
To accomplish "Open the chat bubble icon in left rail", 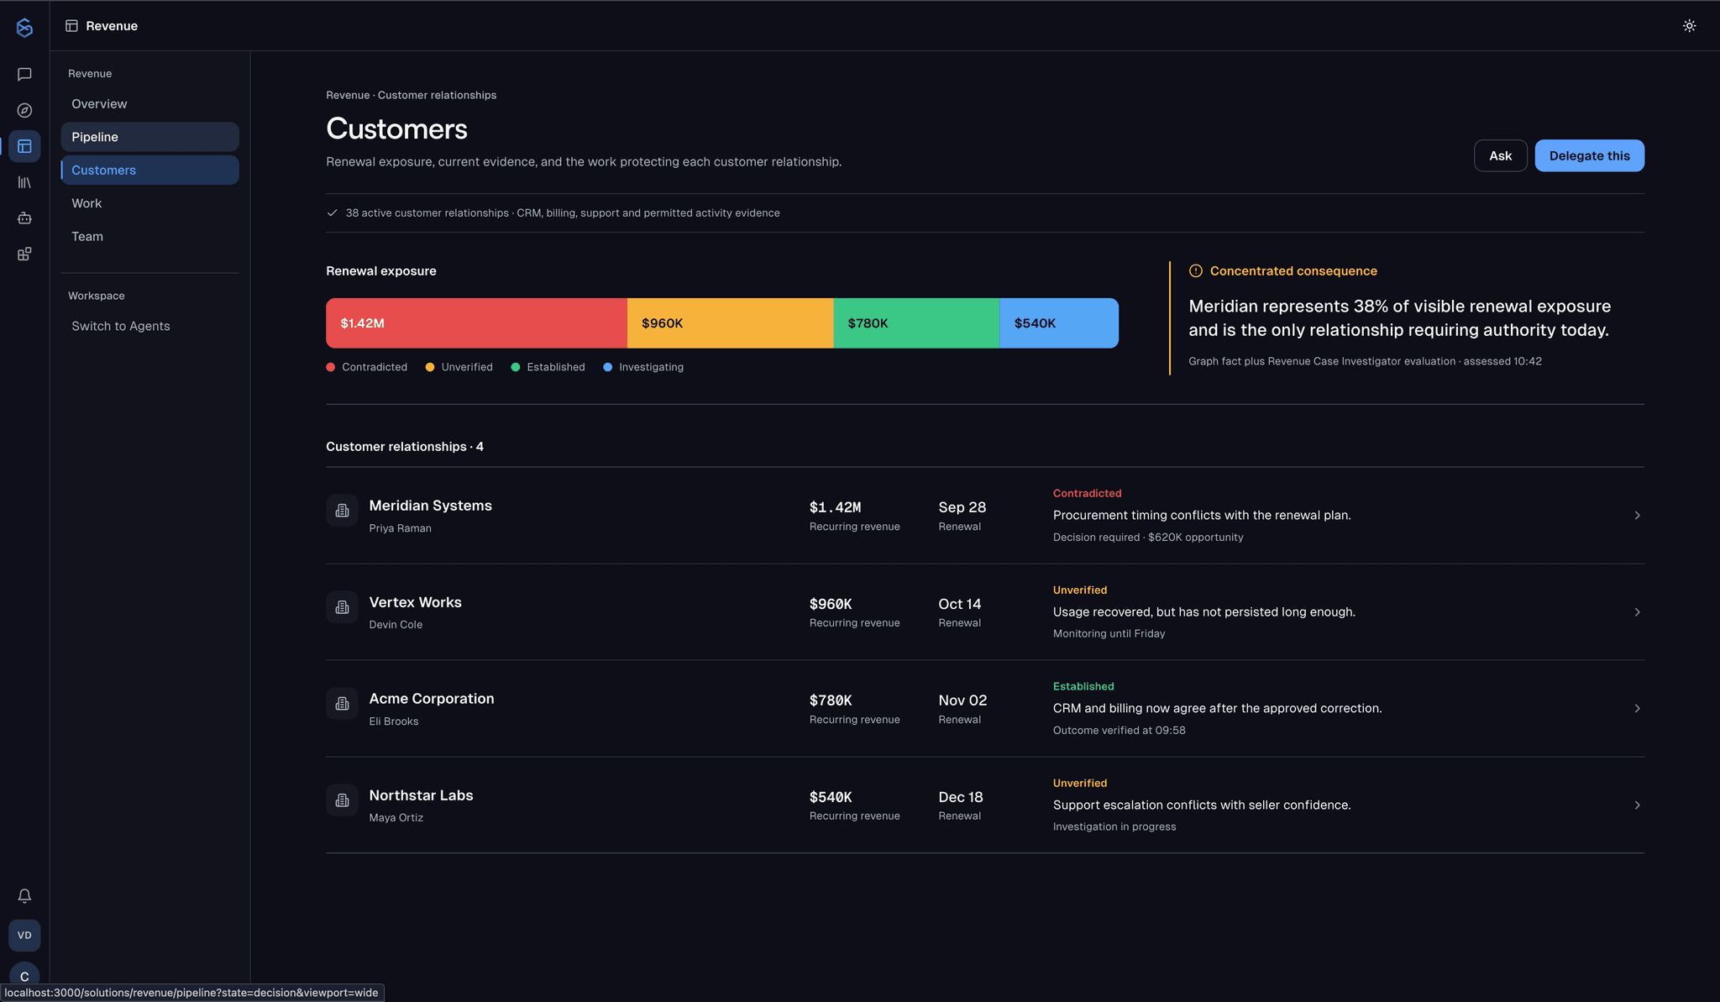I will point(24,75).
